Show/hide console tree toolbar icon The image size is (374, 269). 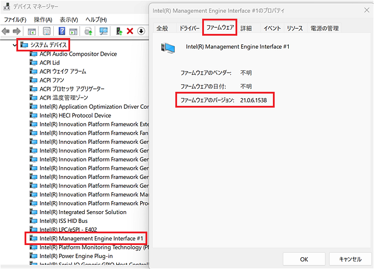[32, 31]
